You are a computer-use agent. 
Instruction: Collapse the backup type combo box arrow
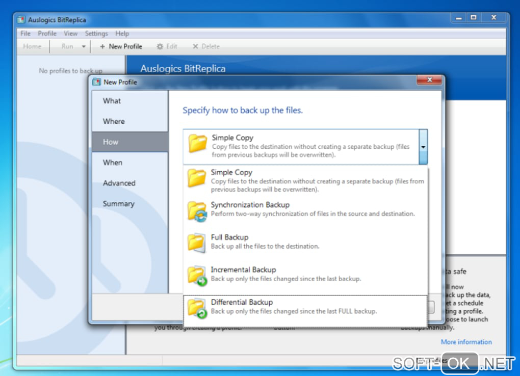(423, 147)
